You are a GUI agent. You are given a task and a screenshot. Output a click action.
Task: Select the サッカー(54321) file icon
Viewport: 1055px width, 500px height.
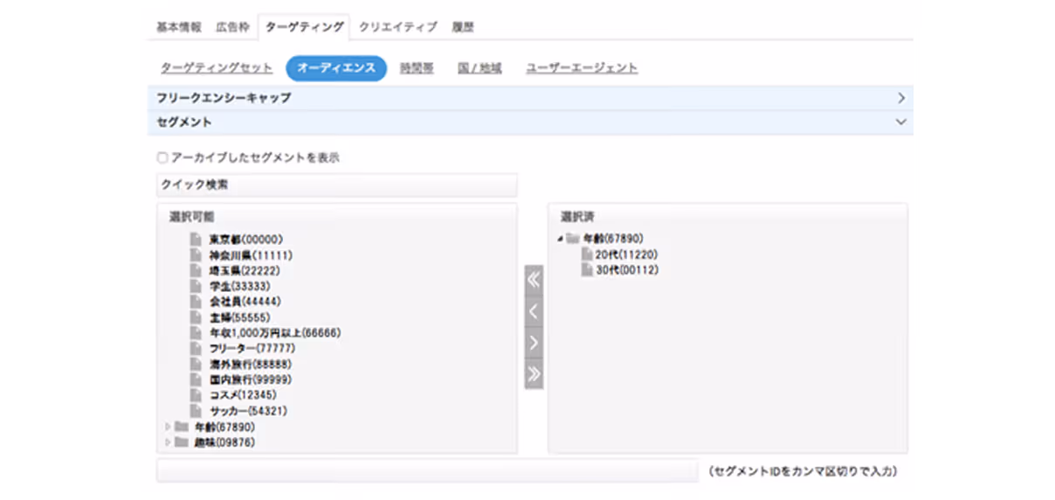(197, 411)
